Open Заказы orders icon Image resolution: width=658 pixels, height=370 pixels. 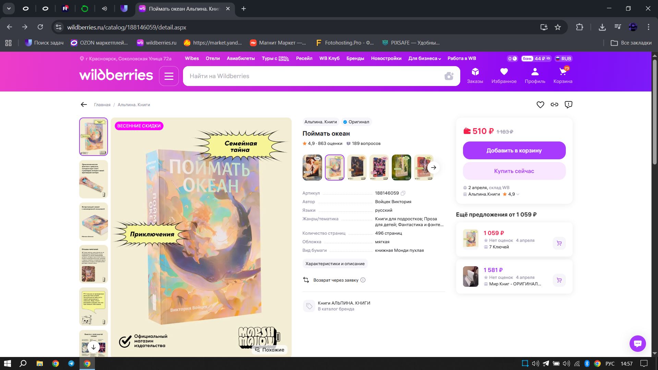(475, 75)
